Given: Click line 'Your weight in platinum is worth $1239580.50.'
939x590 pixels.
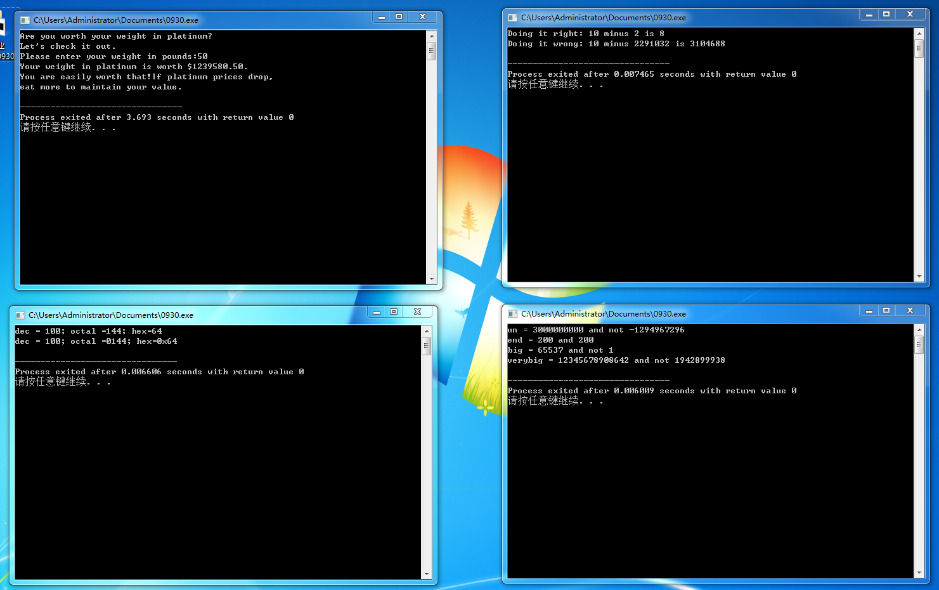Looking at the screenshot, I should 134,67.
